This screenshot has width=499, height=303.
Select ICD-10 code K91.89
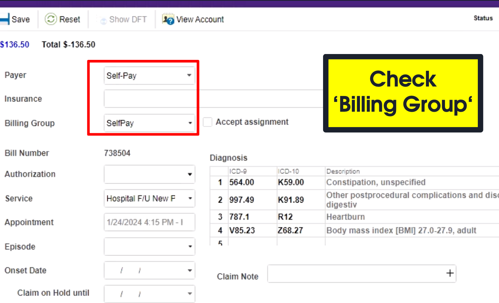(x=291, y=200)
